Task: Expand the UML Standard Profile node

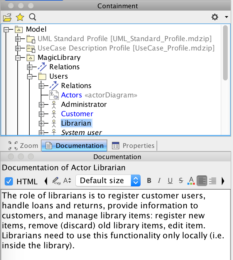Action: click(x=18, y=39)
